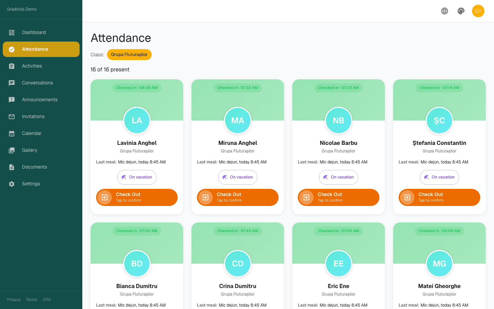Click the 'Checked in · 07:52 AM' badge
The image size is (494, 309).
pos(137,231)
